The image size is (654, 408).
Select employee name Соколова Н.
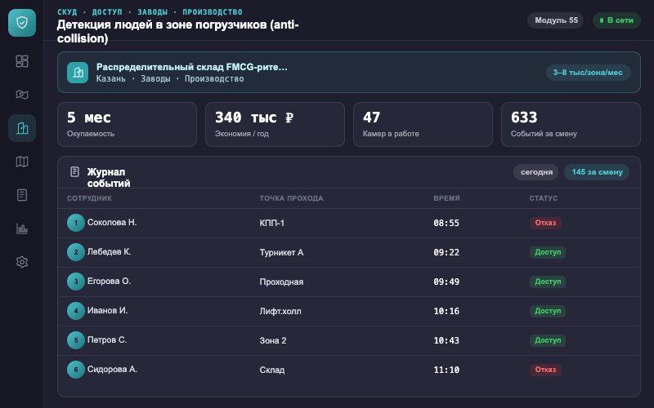[x=112, y=222]
